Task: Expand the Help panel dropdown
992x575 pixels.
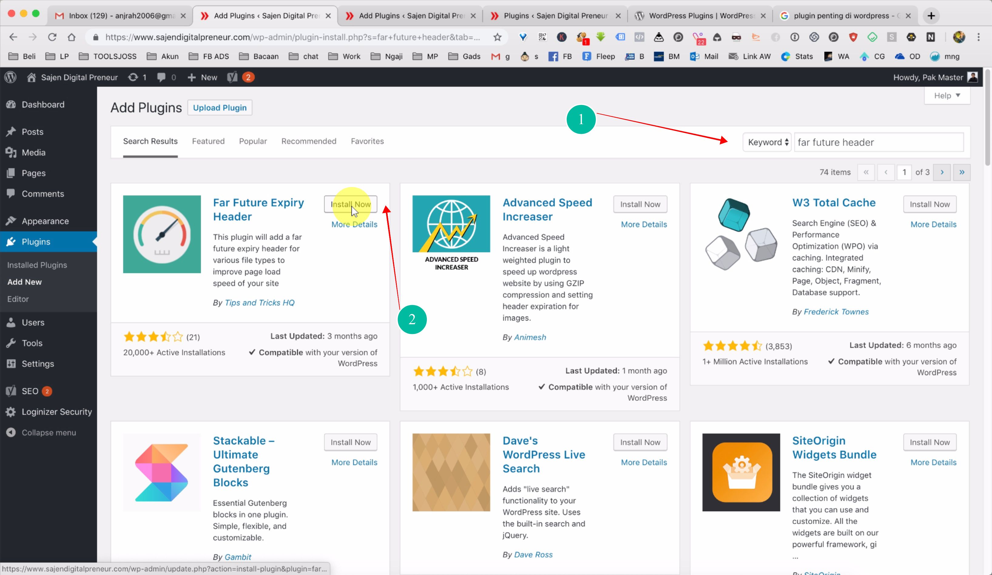Action: pos(947,96)
